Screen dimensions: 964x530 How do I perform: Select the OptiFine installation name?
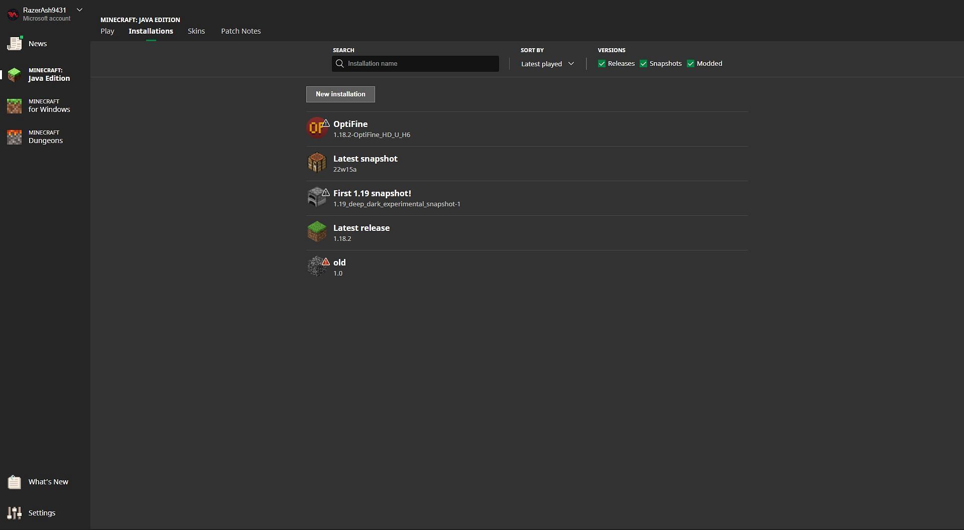[350, 124]
